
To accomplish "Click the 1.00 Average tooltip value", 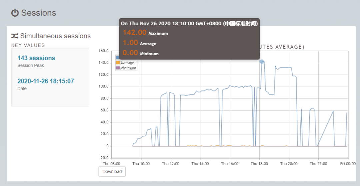I will click(x=130, y=43).
